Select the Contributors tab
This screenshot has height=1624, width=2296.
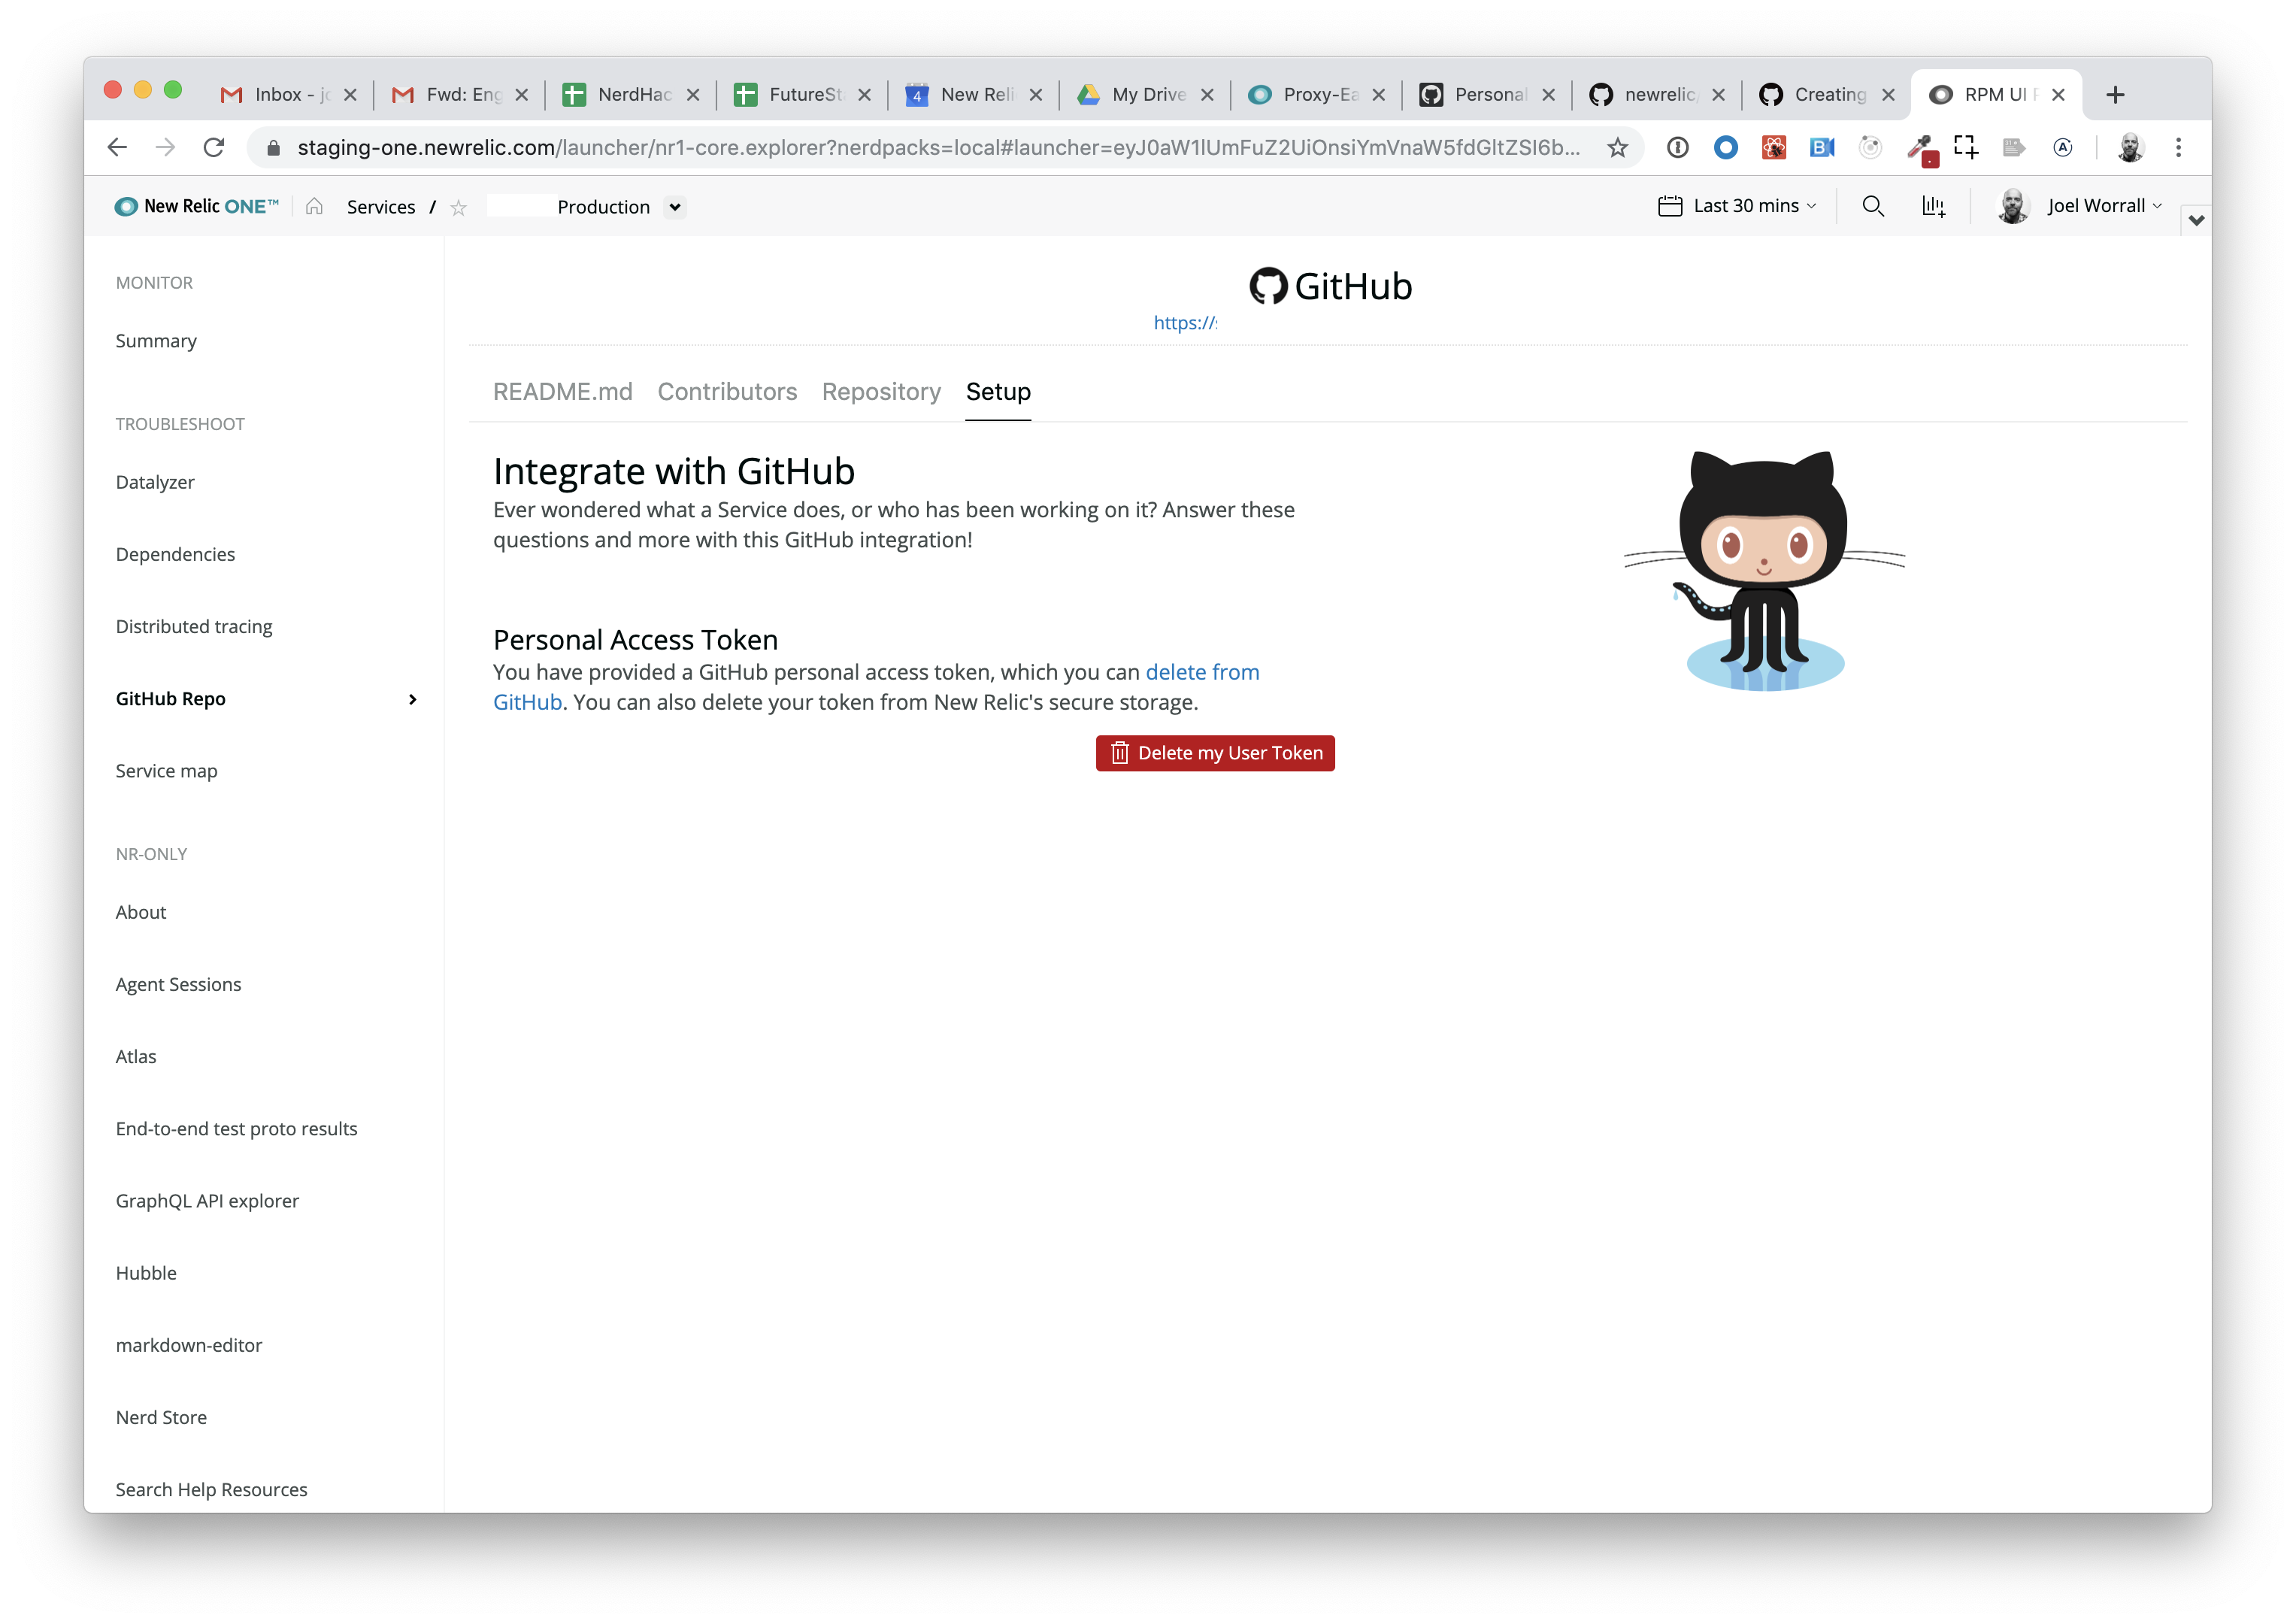(725, 392)
